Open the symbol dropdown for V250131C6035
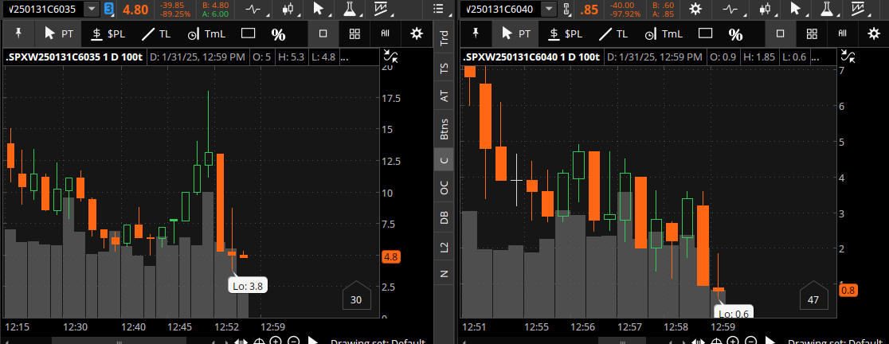Image resolution: width=889 pixels, height=344 pixels. tap(92, 9)
